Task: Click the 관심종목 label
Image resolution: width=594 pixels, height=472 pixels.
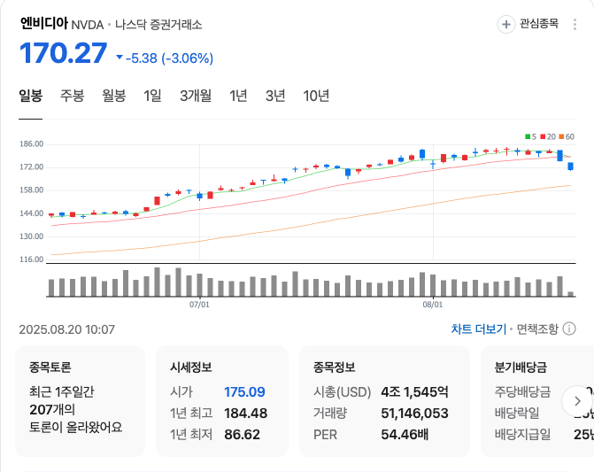Action: pyautogui.click(x=539, y=24)
